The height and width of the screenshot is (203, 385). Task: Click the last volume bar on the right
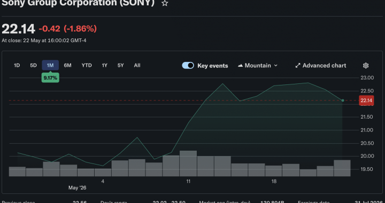click(x=342, y=168)
